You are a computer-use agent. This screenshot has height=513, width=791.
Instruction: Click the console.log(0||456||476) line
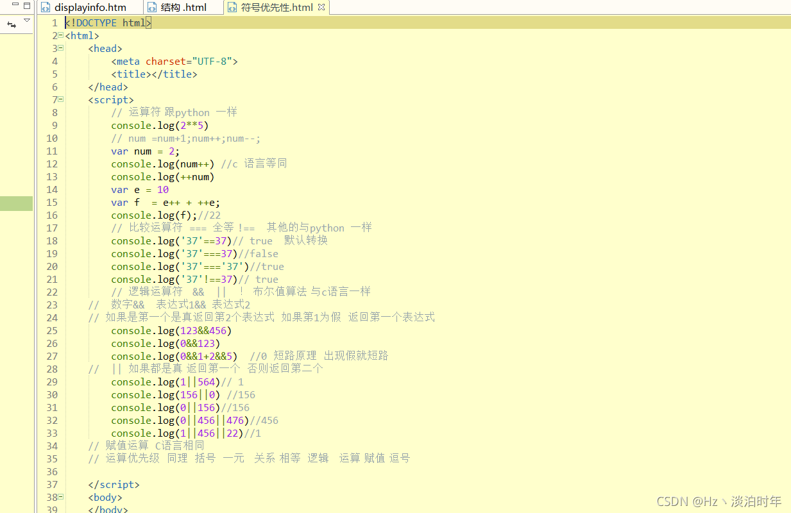pyautogui.click(x=194, y=421)
